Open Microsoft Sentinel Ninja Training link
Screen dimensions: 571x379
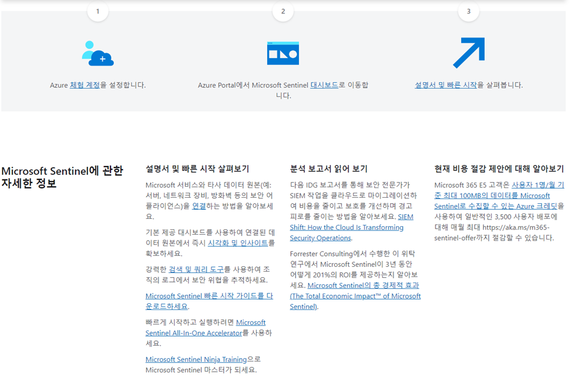[x=196, y=360]
